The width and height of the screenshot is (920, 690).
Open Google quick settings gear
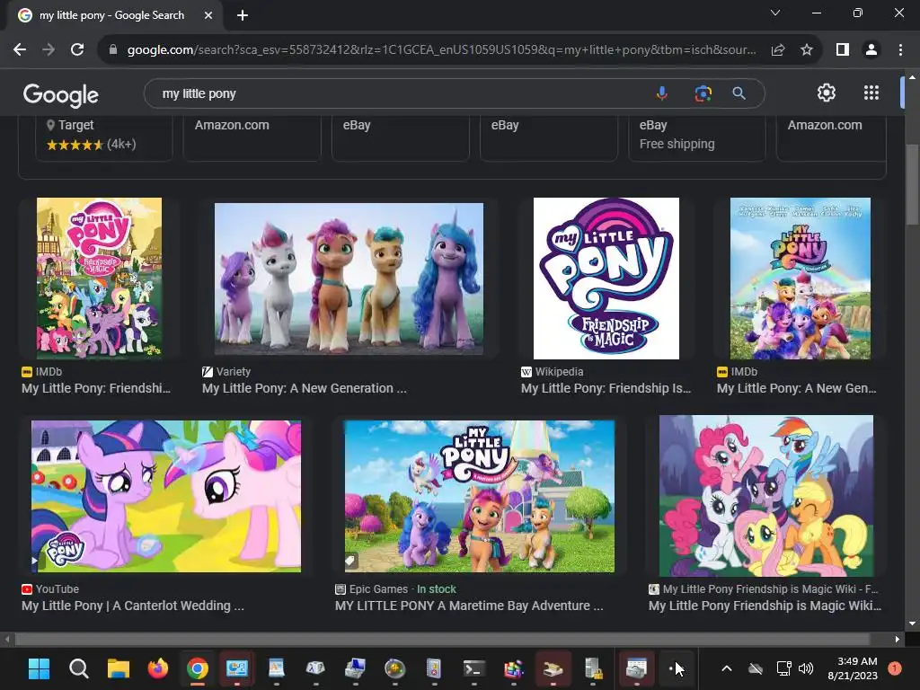[x=827, y=93]
